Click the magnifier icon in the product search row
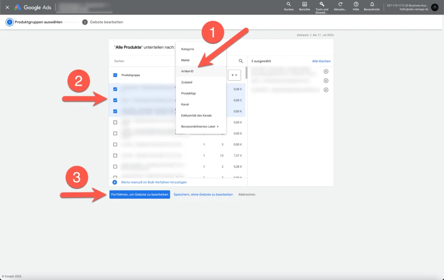Viewport: 444px width, 280px height. click(241, 61)
